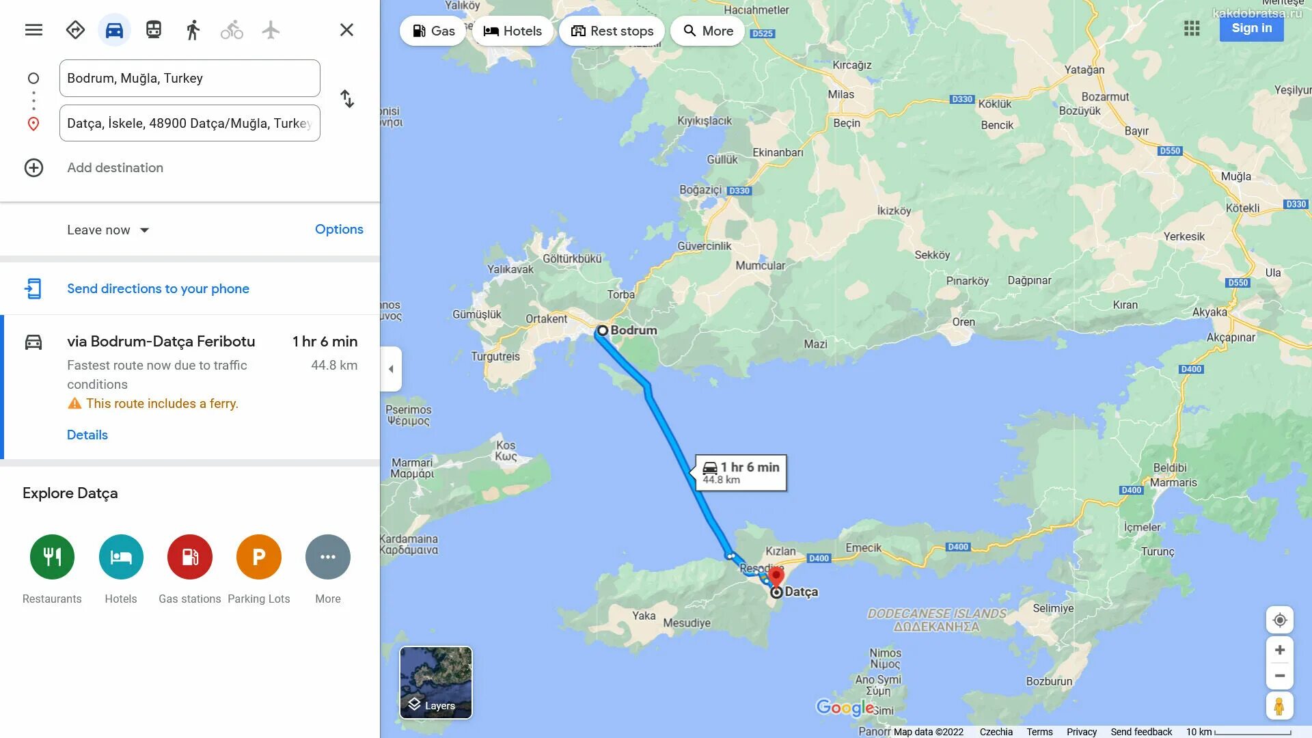Click the Sign in button
1312x738 pixels.
point(1252,28)
